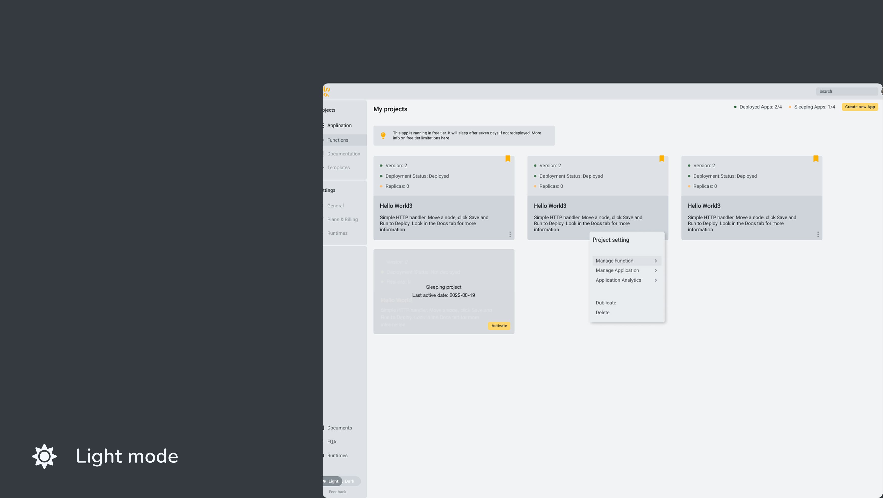
Task: Choose Delete in the Project setting menu
Action: (602, 313)
